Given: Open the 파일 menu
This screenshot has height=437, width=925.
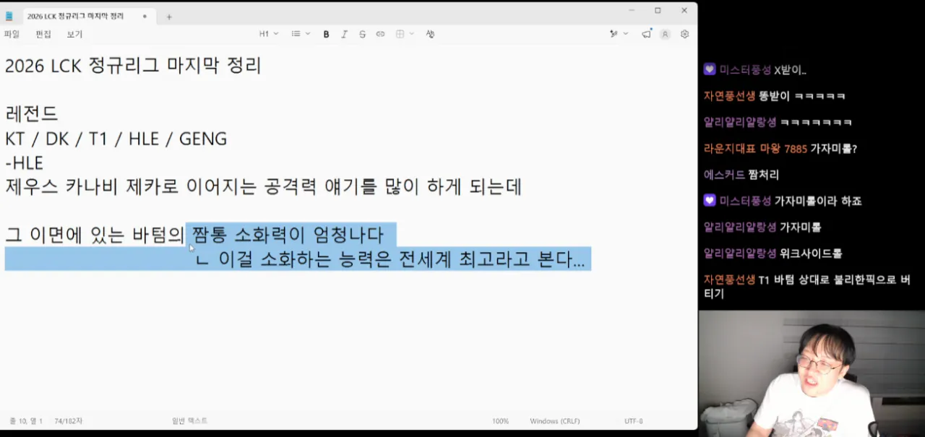Looking at the screenshot, I should [x=12, y=34].
